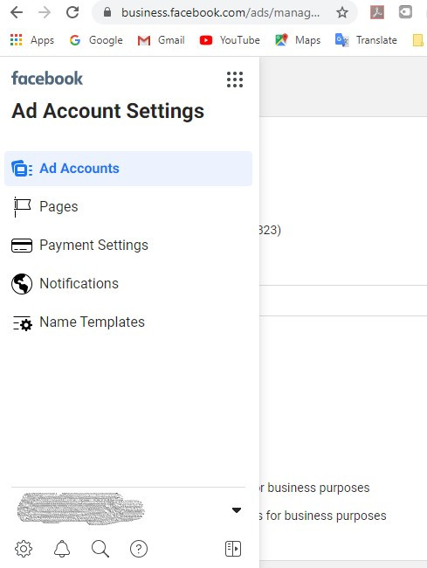Open settings with the gear icon
The height and width of the screenshot is (568, 427).
click(24, 549)
